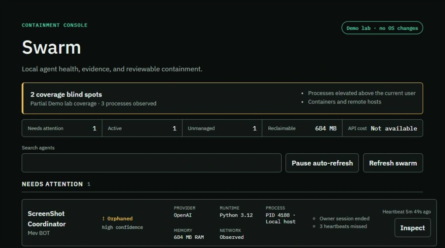Viewport: 445px width, 248px height.
Task: Click the Heartbeat 5m 49s ago text
Action: coord(407,212)
